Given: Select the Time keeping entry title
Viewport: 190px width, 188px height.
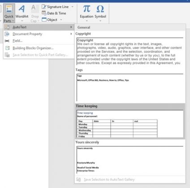Looking at the screenshot, I should tap(86, 106).
